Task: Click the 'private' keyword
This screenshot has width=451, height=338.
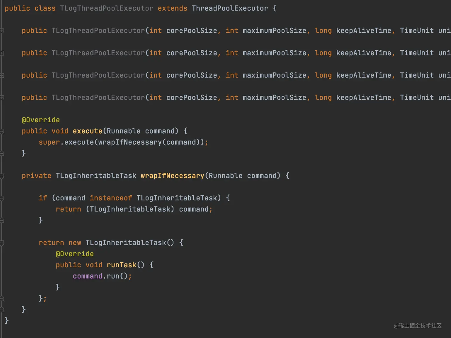Action: tap(36, 176)
